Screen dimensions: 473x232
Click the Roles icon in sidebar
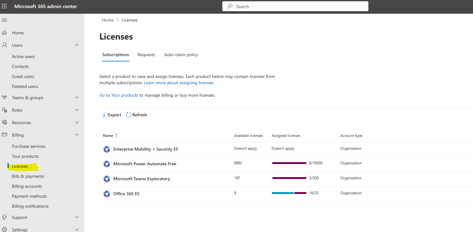[x=4, y=110]
